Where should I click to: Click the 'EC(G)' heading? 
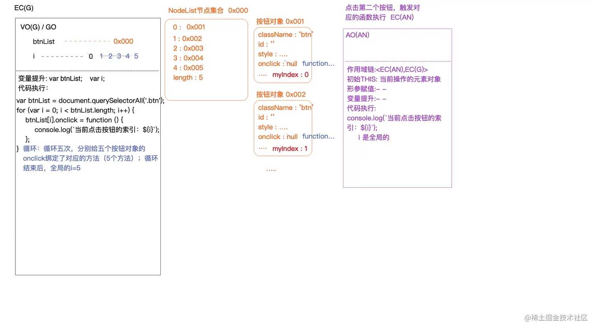click(x=24, y=8)
